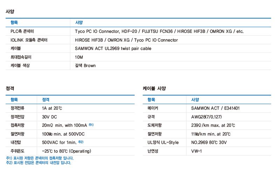Select '절연저항' label in the 케이블 사양 table
The image size is (276, 175).
pos(154,134)
